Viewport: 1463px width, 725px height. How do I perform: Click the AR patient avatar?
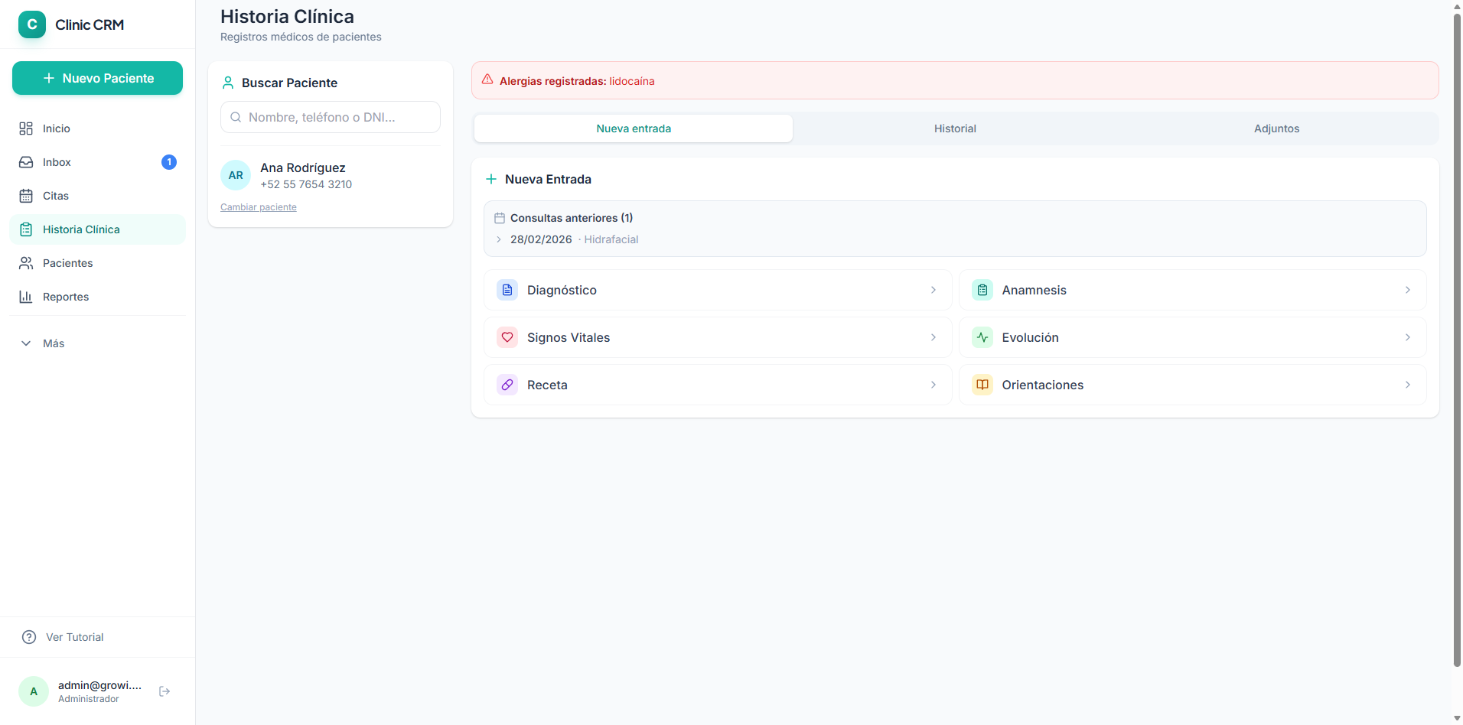pos(236,175)
